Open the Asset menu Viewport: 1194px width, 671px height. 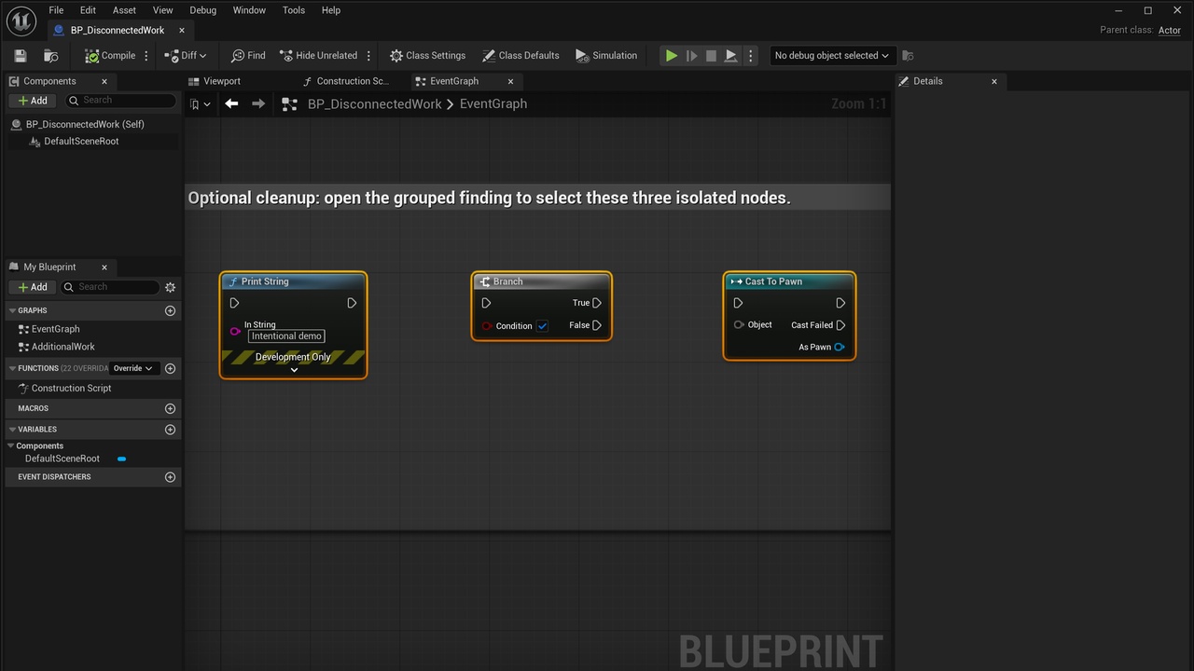point(124,10)
